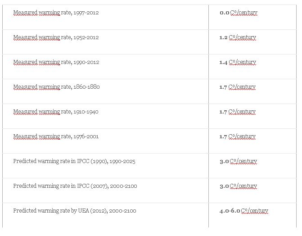Click the word 'Measured' in the 1997-2012 row
This screenshot has width=302, height=236.
25,13
